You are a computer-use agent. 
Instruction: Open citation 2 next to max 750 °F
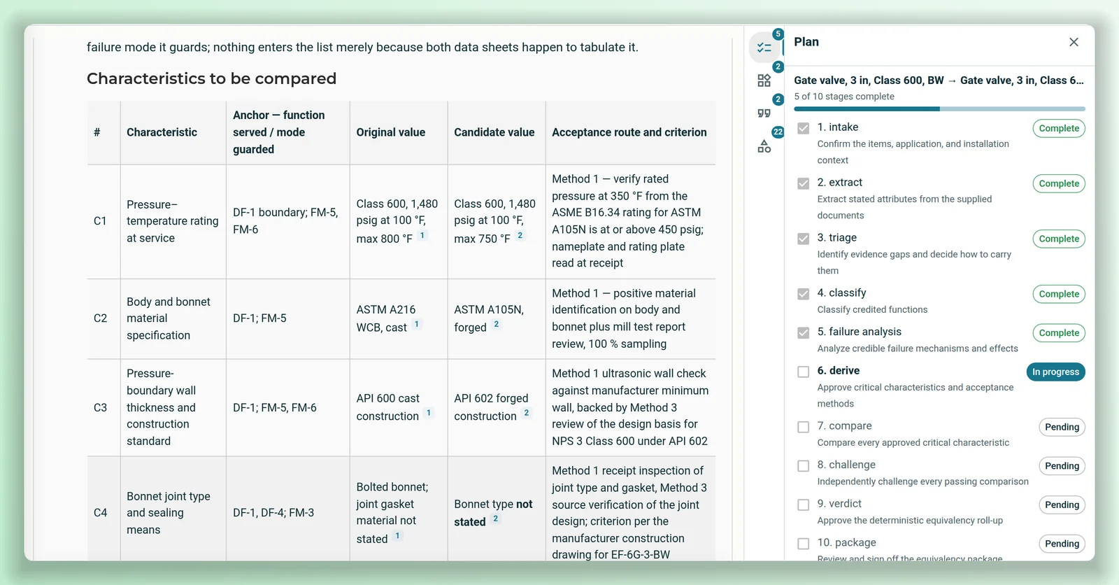[520, 236]
